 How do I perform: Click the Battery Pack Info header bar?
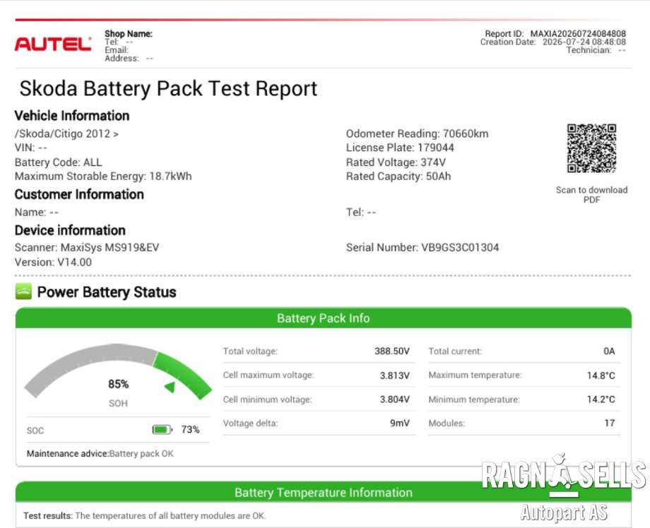324,318
